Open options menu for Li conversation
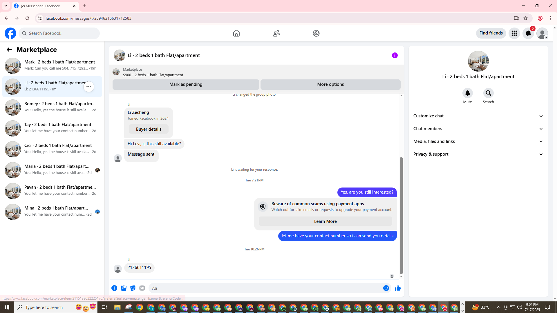557x313 pixels. coord(89,87)
